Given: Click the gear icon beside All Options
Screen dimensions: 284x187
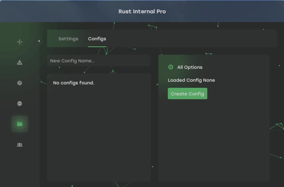Looking at the screenshot, I should (171, 67).
